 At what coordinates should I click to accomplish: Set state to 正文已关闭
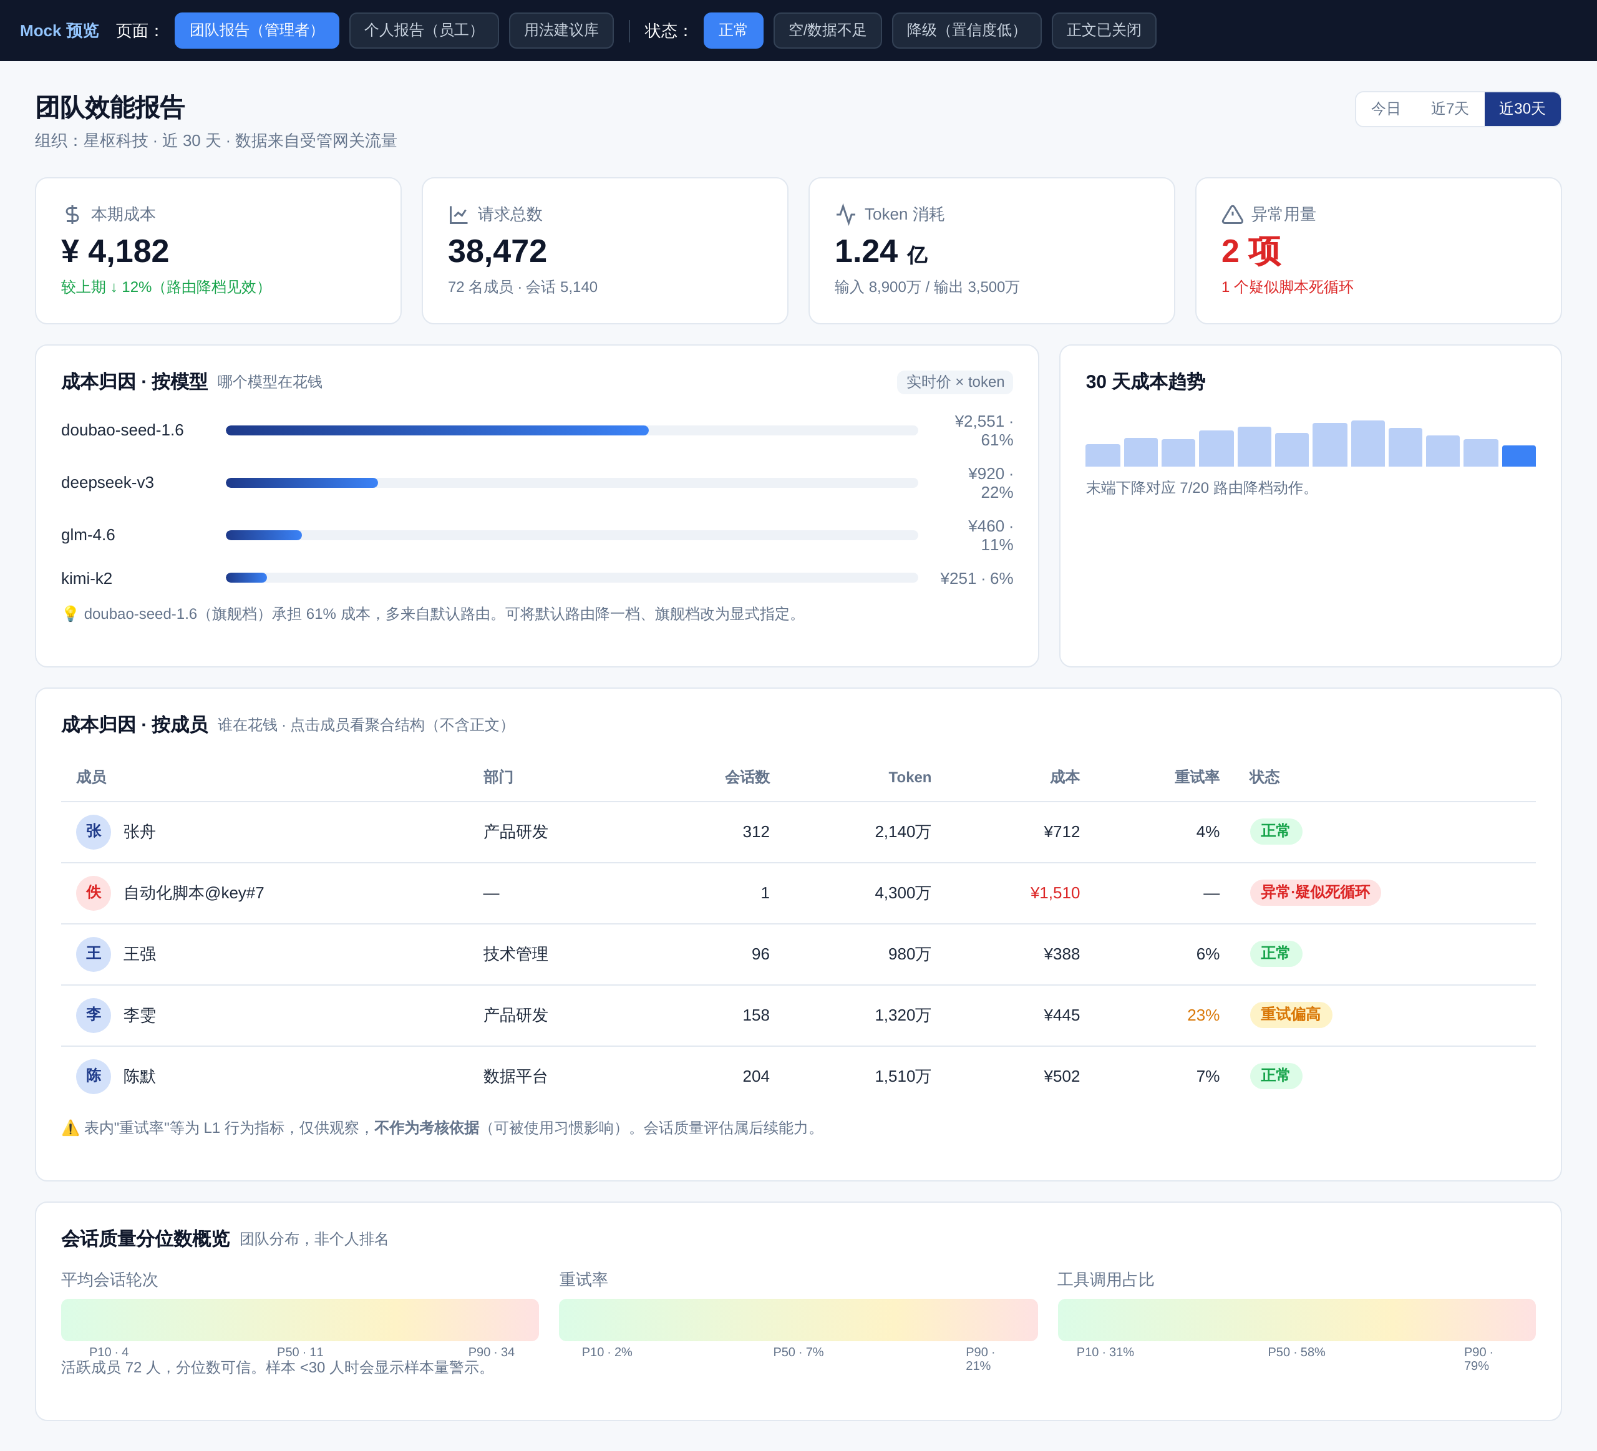[x=1104, y=30]
